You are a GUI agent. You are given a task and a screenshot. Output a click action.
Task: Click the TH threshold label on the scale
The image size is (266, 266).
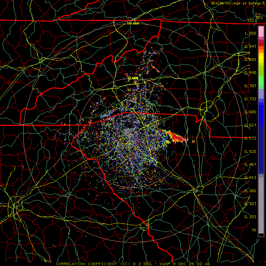pyautogui.click(x=254, y=230)
